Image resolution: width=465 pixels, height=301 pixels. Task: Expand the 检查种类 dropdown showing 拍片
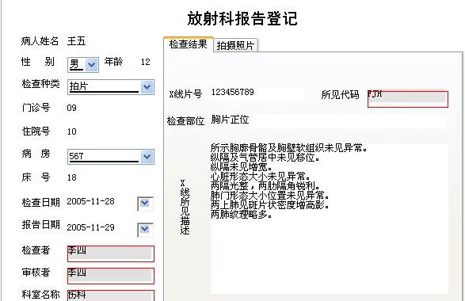tap(147, 87)
